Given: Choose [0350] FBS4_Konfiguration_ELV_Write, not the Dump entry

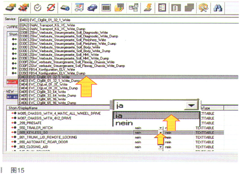Looking at the screenshot, I should coord(47,69).
